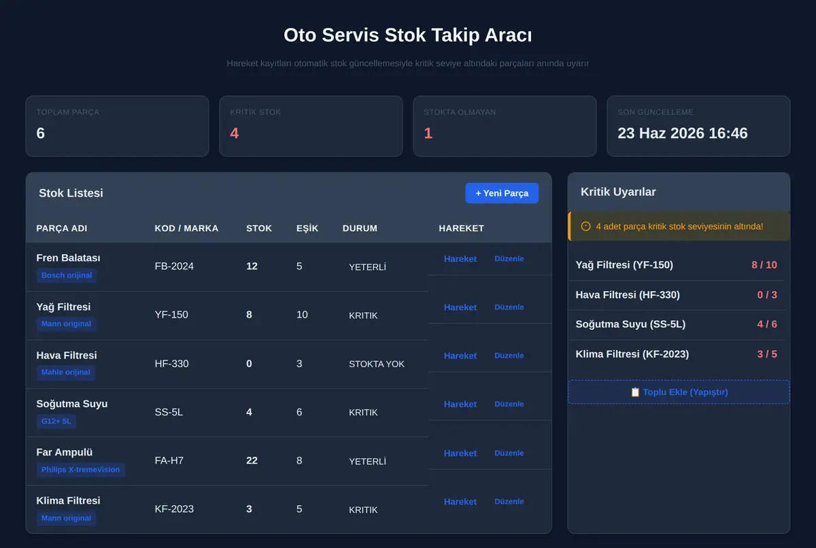
Task: Select the G12+ 5L tag
Action: [x=56, y=421]
